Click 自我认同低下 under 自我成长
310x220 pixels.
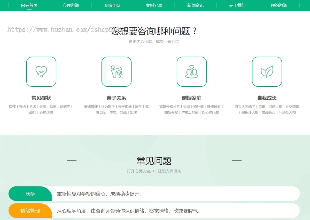click(x=245, y=107)
